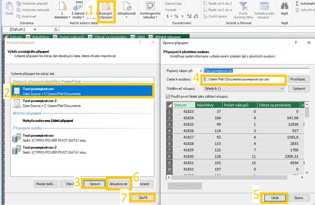Open filter arrow on Datum column header
Image resolution: width=315 pixels, height=205 pixels.
(28, 37)
